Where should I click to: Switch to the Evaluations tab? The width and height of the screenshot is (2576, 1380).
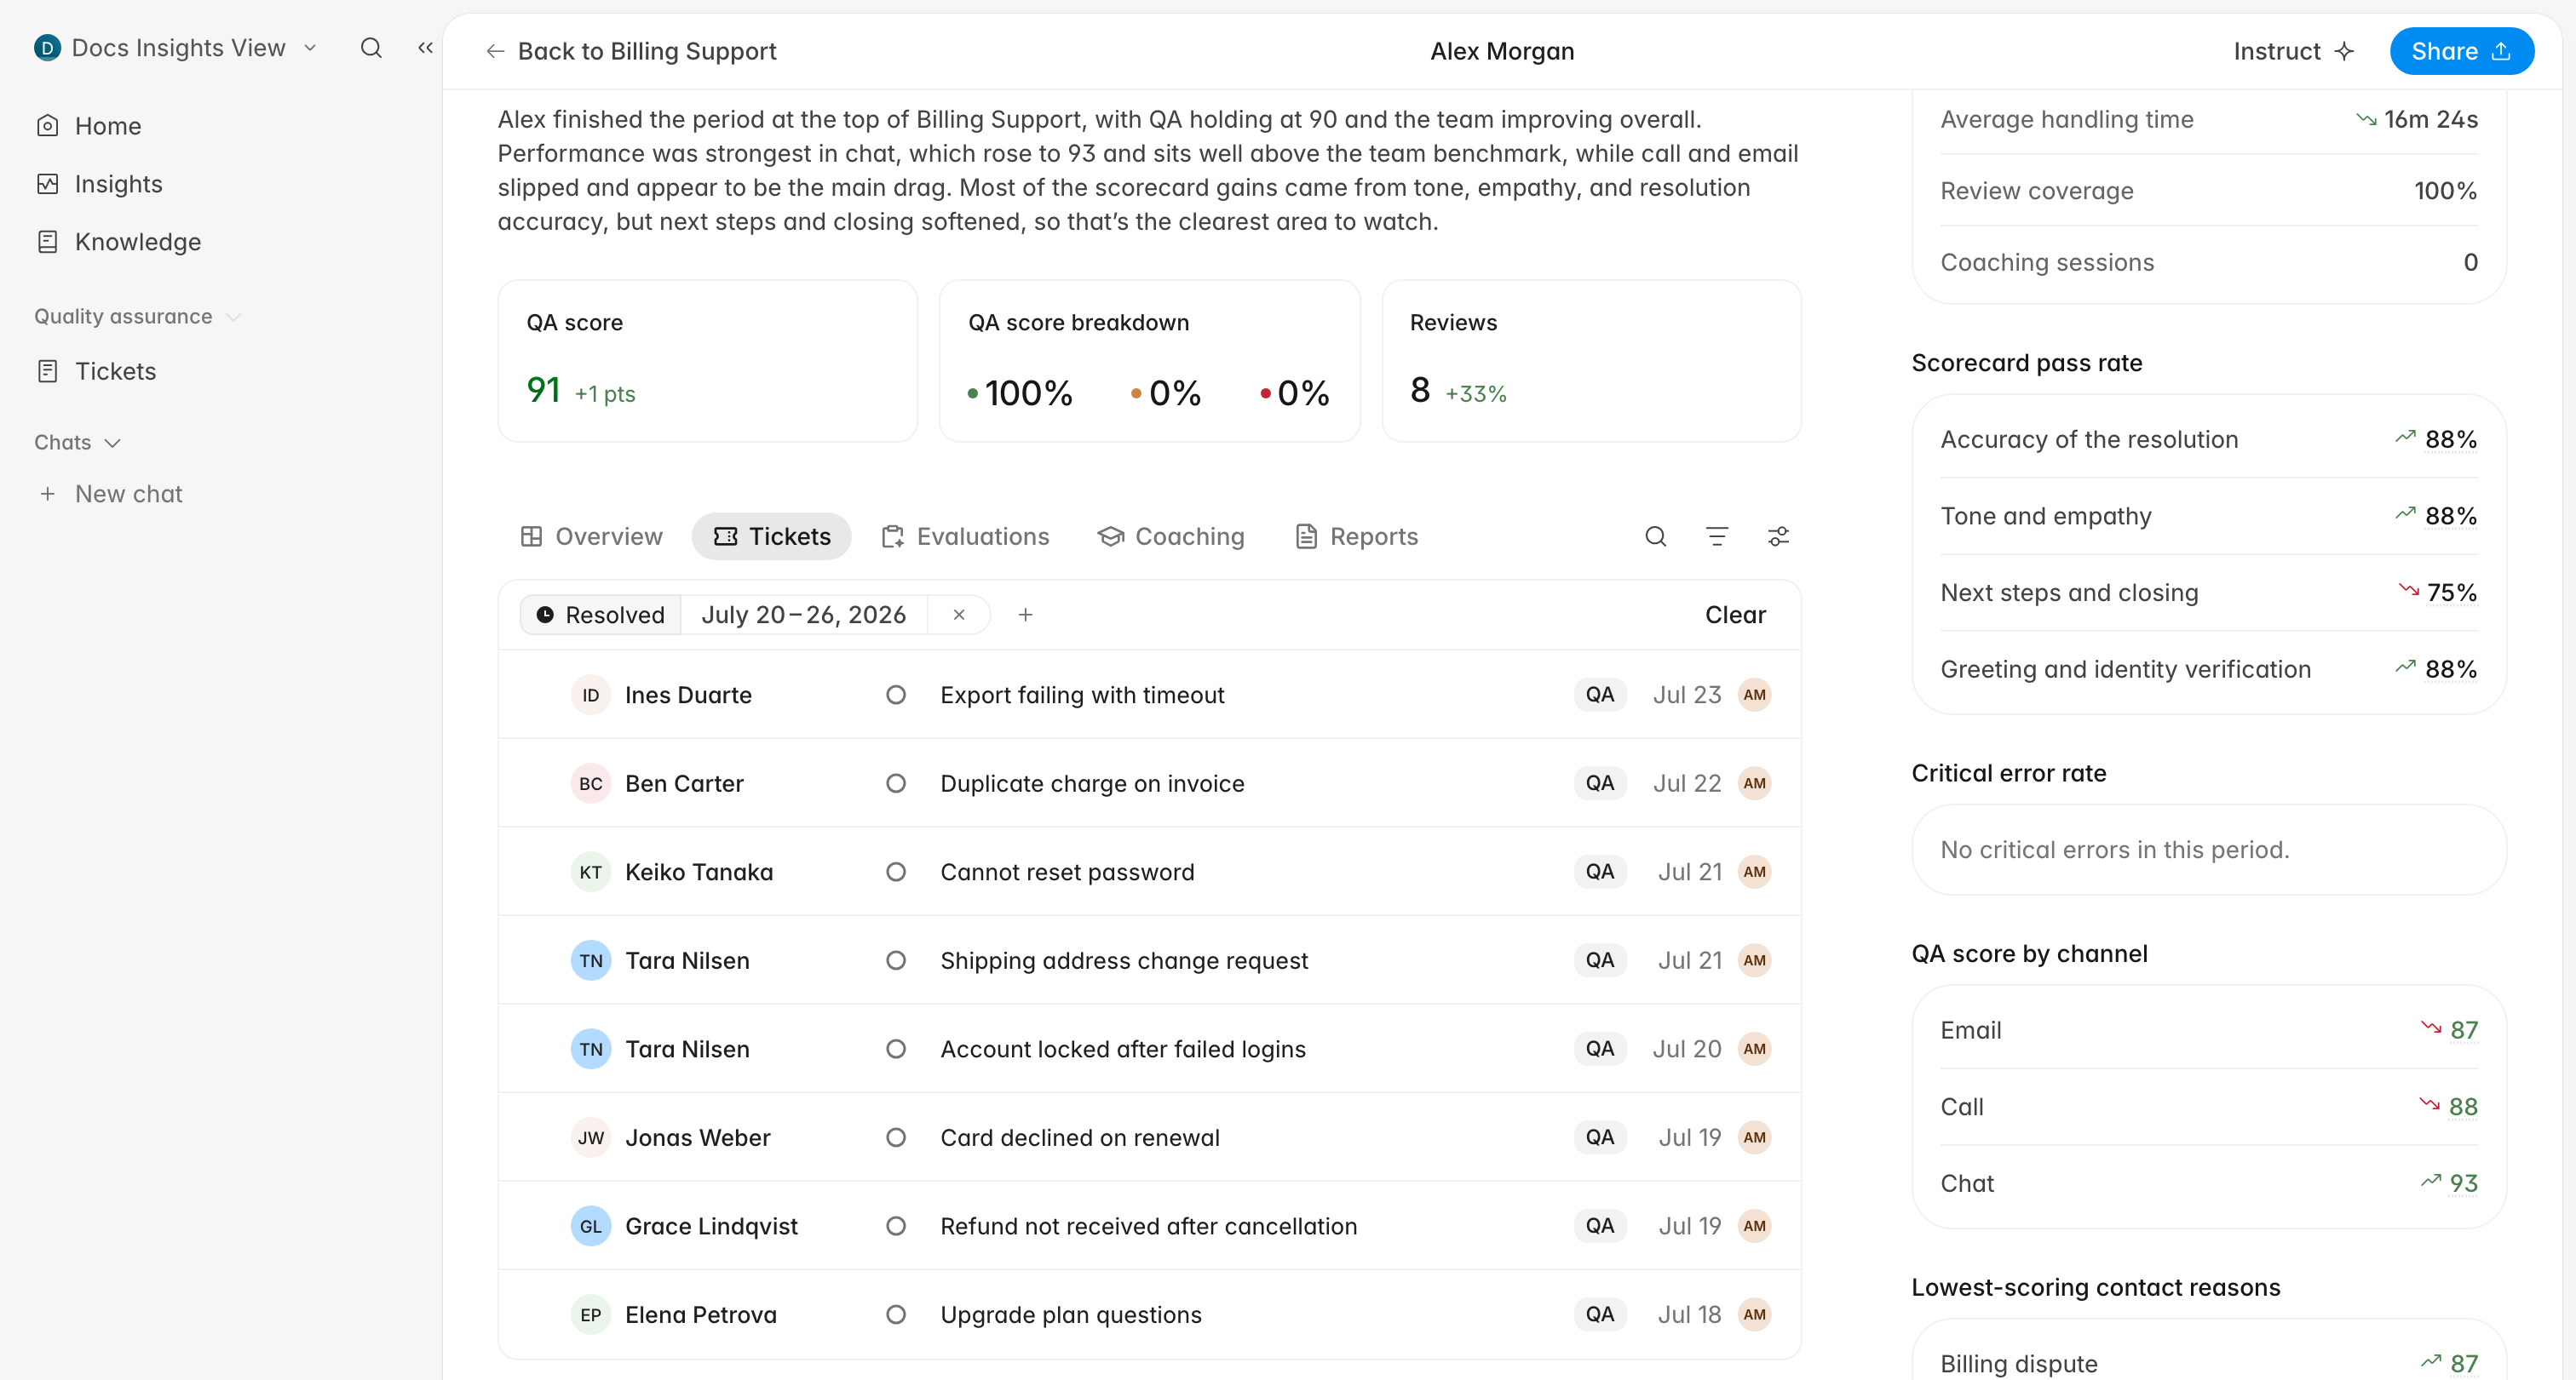coord(966,536)
